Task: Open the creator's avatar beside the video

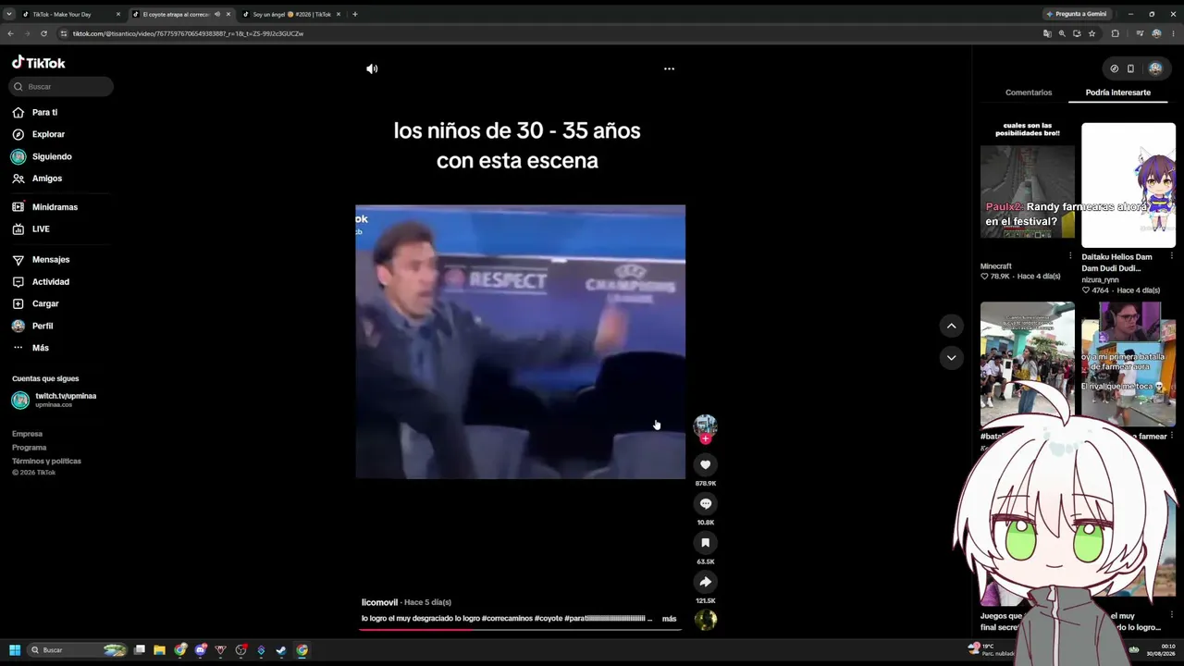Action: coord(705,425)
